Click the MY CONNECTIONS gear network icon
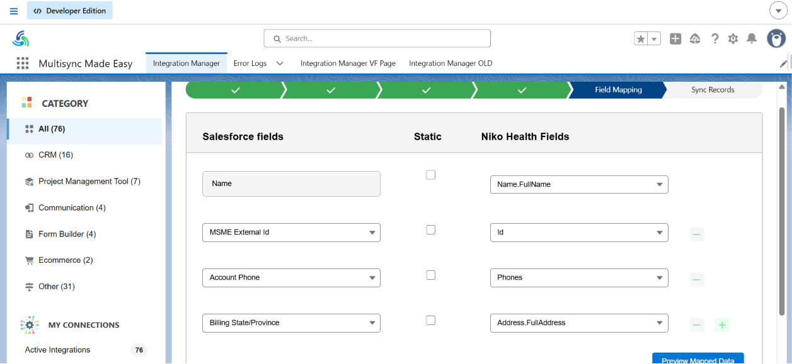792x364 pixels. (30, 325)
